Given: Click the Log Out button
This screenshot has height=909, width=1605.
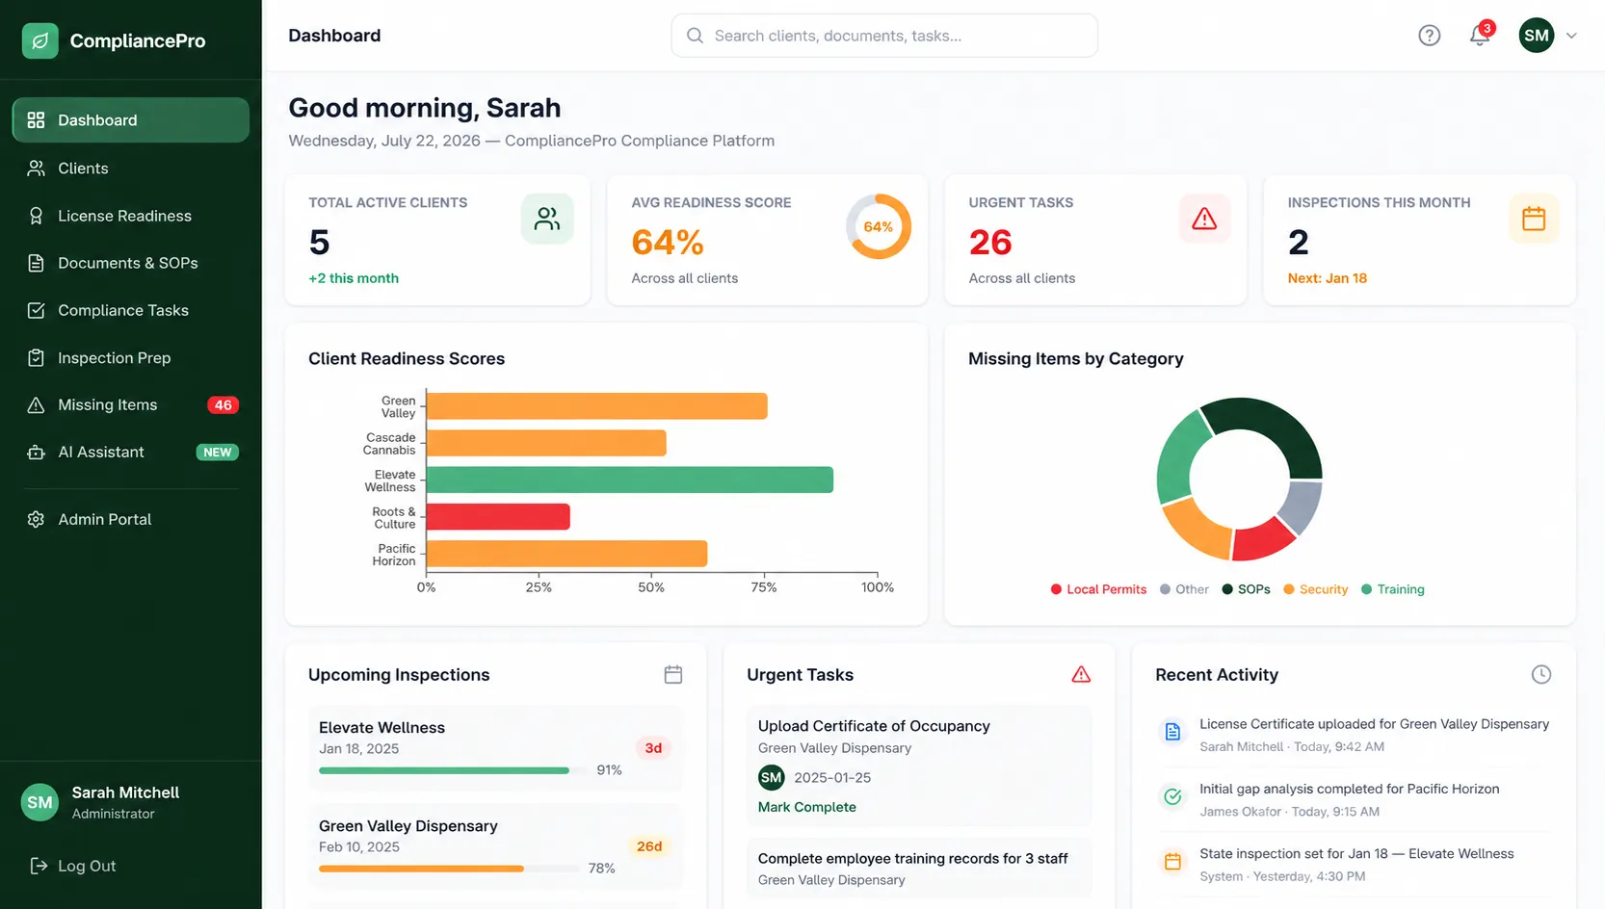Looking at the screenshot, I should (73, 866).
